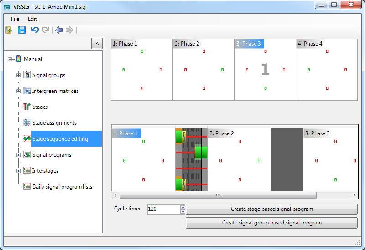
Task: Open the File menu
Action: (15, 19)
